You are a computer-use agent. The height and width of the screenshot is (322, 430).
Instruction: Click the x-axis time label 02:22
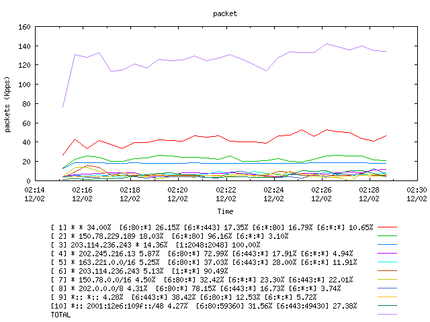pos(226,190)
